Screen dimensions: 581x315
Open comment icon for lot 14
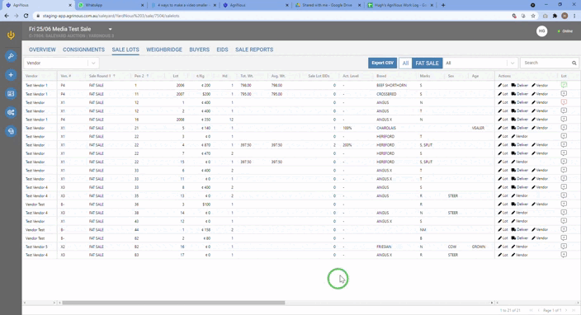pos(564,213)
